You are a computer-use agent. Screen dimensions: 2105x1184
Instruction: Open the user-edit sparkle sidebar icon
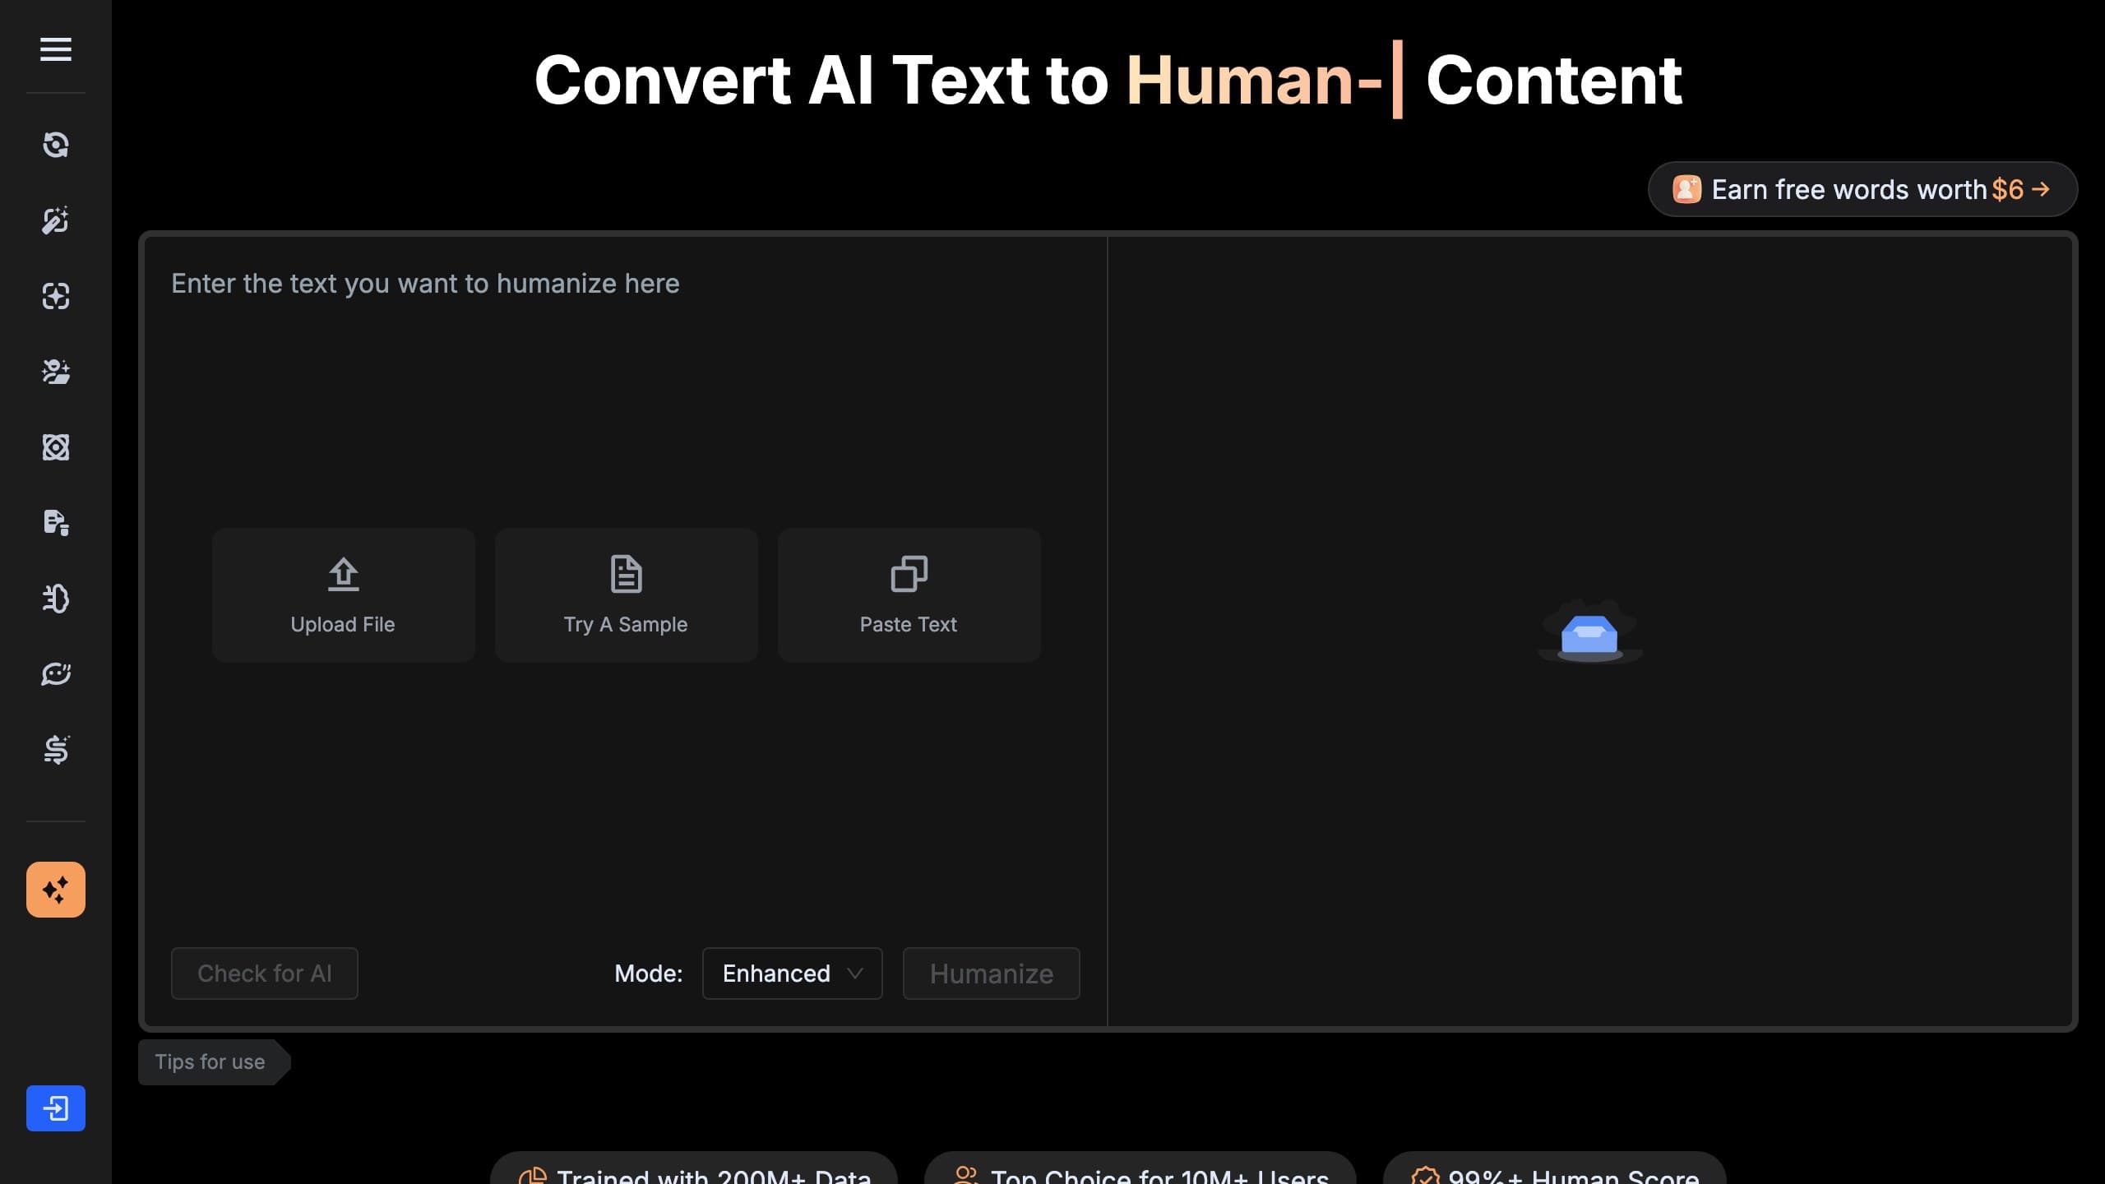[x=56, y=372]
